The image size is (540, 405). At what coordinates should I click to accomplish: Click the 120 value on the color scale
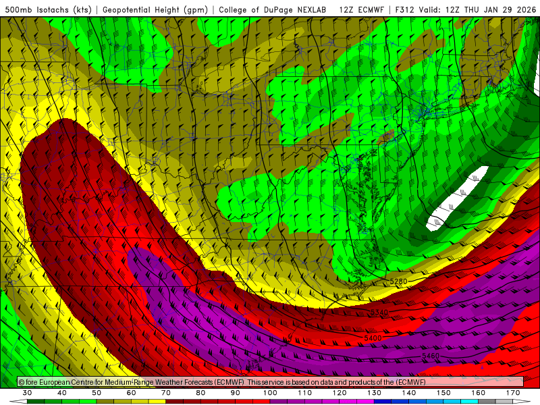click(x=340, y=393)
